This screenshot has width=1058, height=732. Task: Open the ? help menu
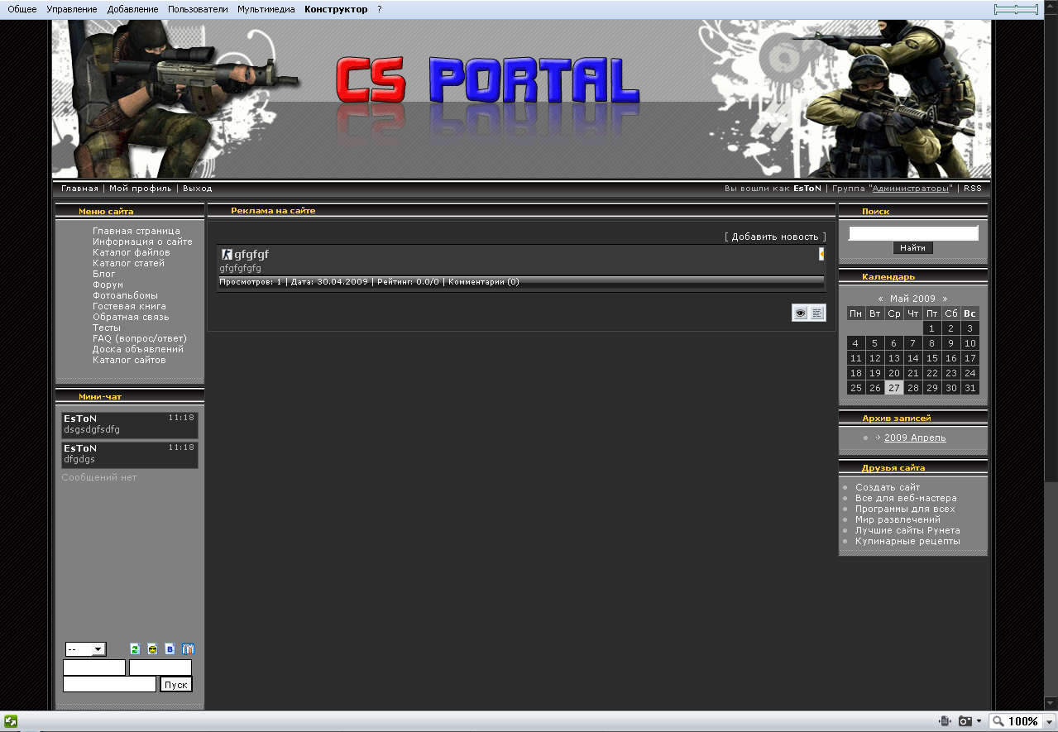[x=380, y=9]
